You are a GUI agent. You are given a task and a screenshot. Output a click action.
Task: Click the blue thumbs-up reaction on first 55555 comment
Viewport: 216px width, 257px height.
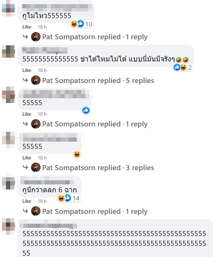[86, 110]
